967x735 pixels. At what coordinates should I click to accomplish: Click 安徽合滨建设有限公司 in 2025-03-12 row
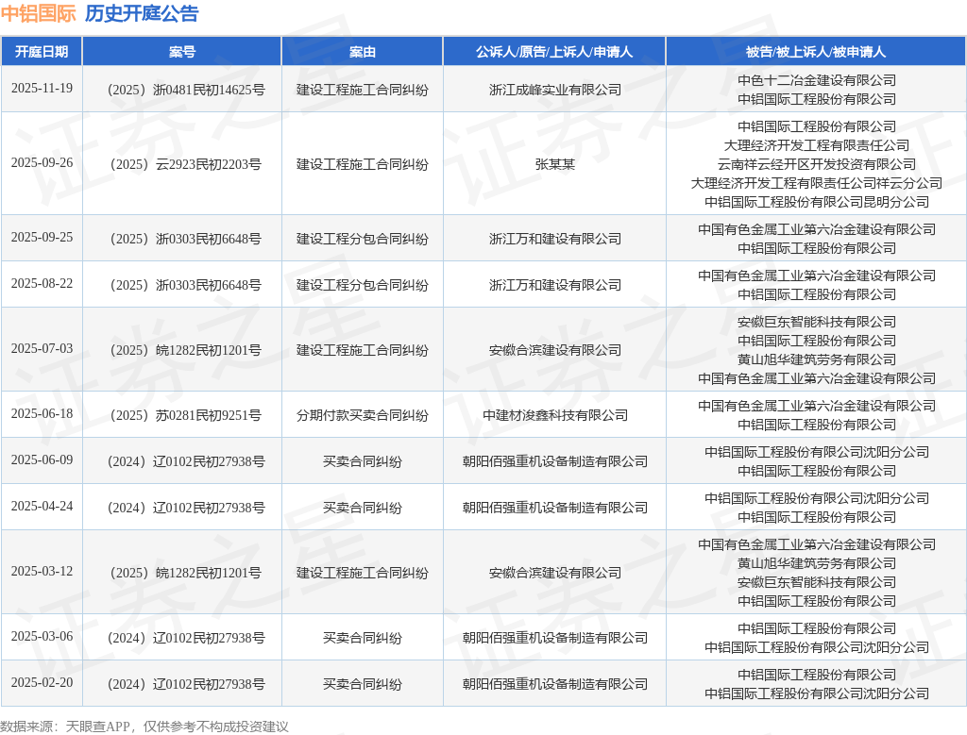point(555,573)
